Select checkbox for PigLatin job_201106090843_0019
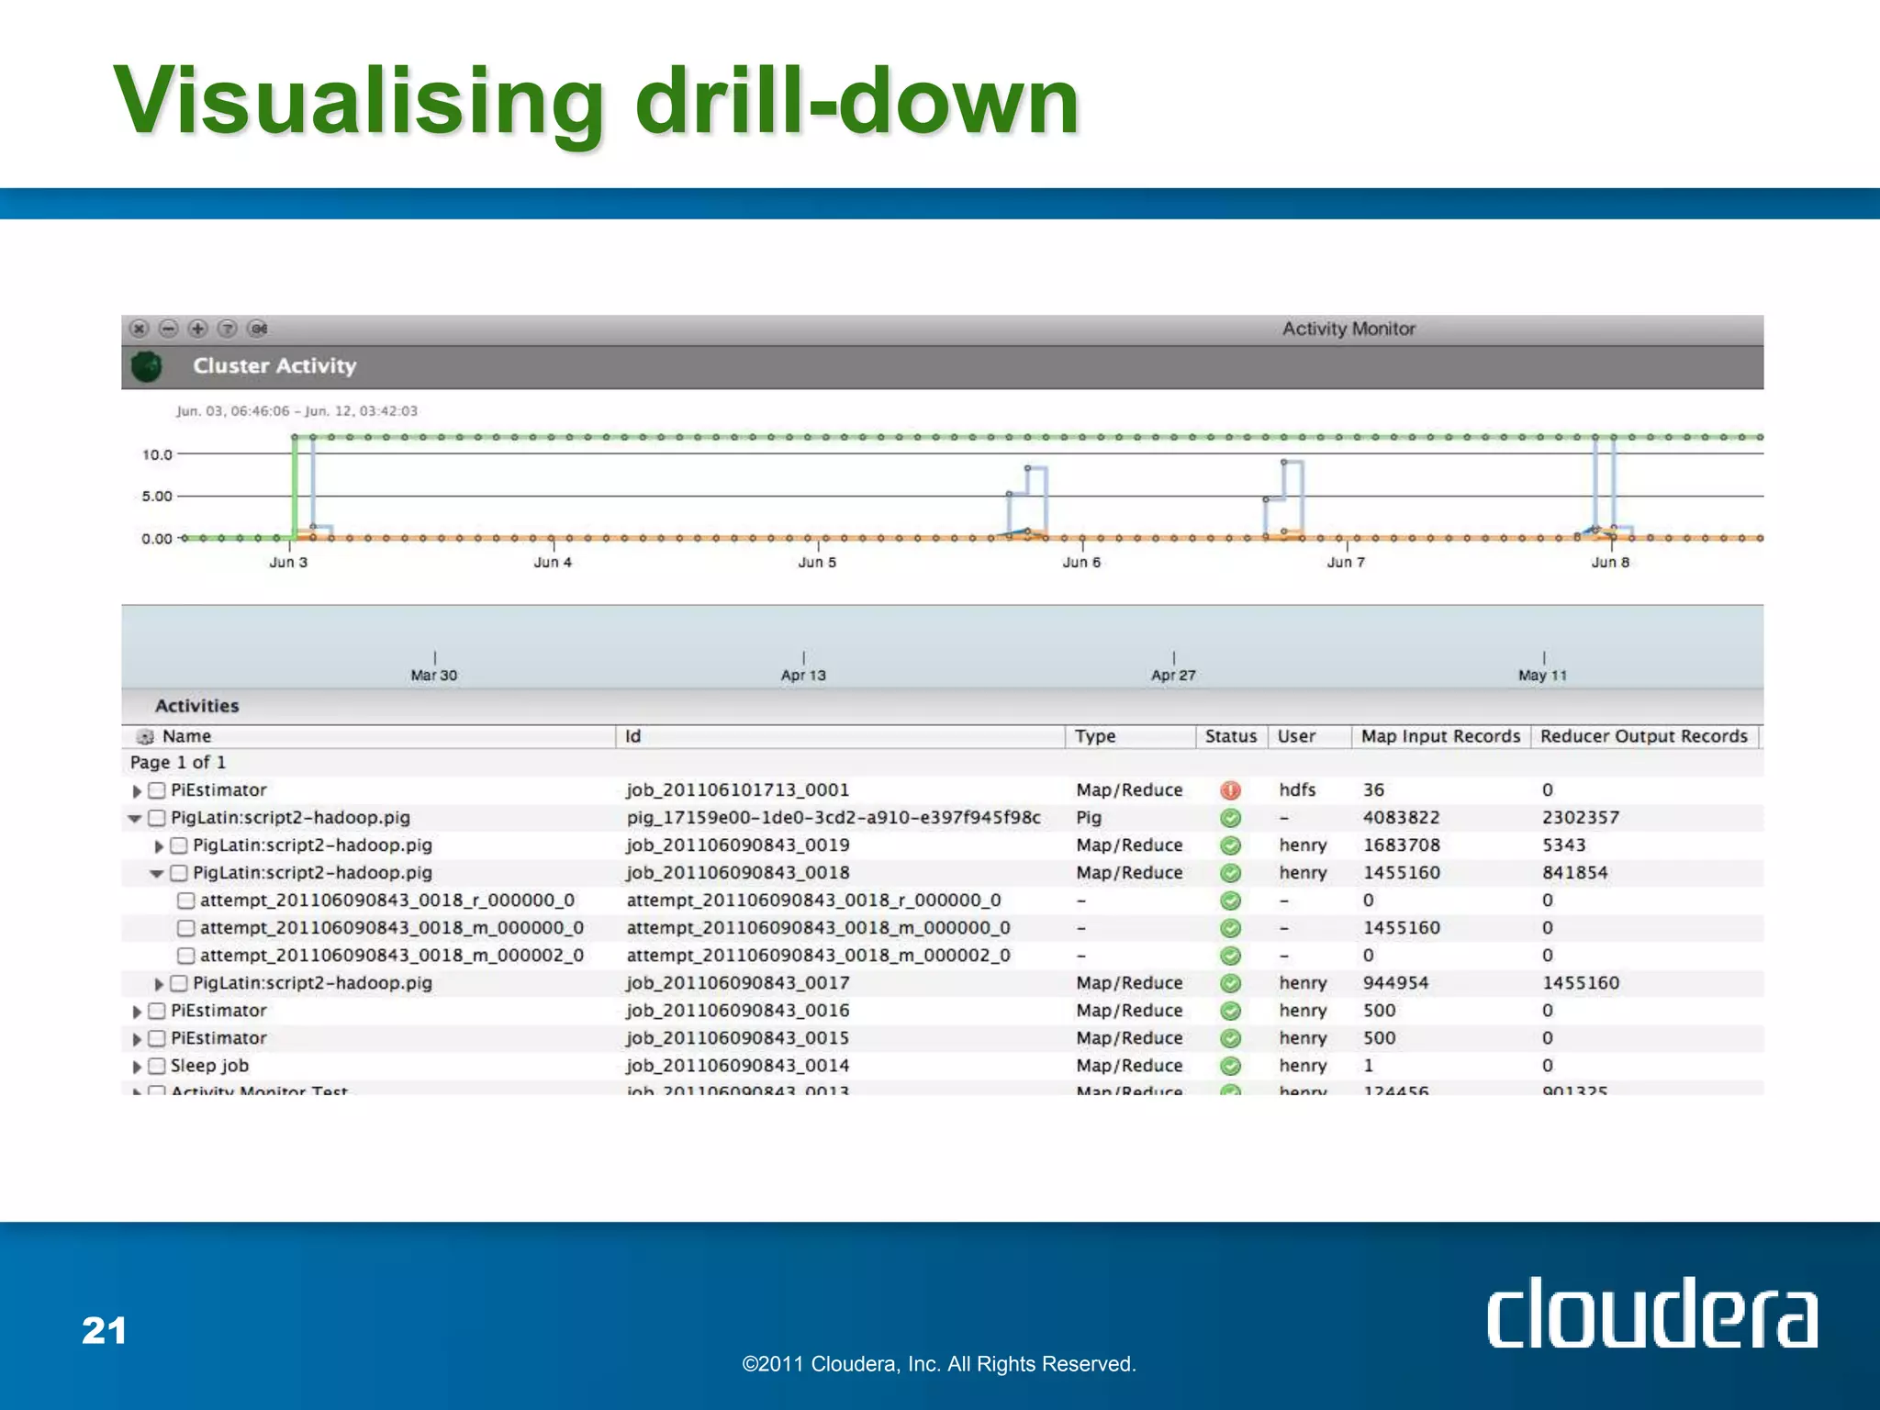The height and width of the screenshot is (1410, 1880). (179, 845)
